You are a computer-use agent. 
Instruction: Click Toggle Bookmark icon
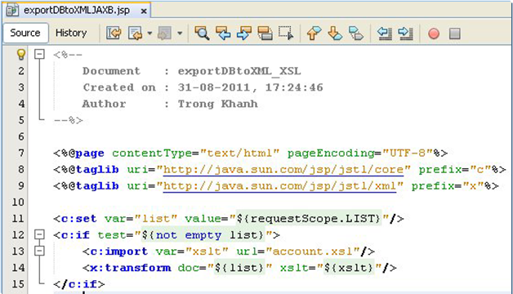pos(356,33)
